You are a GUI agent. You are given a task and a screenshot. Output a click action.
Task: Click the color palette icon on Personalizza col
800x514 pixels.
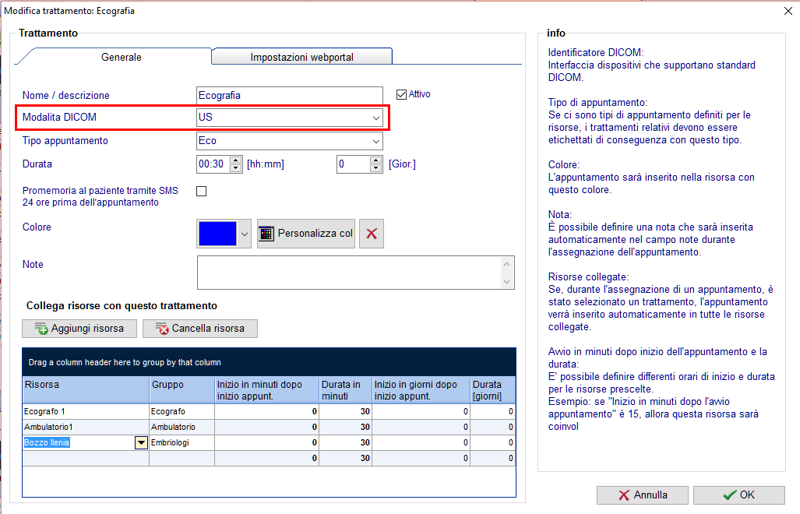pyautogui.click(x=266, y=234)
